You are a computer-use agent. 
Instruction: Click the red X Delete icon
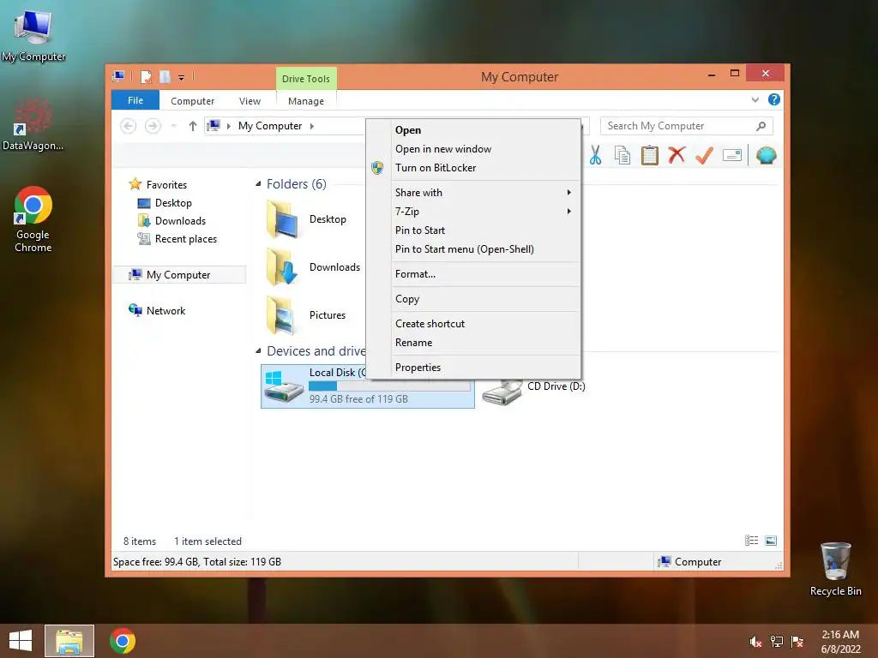pyautogui.click(x=677, y=155)
